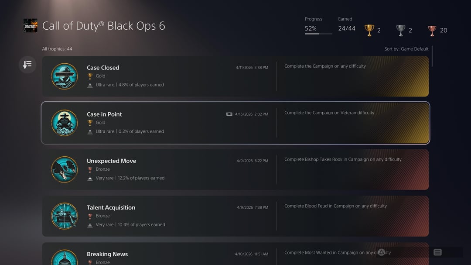The image size is (471, 265).
Task: Select the Case Closed trophy badge icon
Action: click(65, 76)
